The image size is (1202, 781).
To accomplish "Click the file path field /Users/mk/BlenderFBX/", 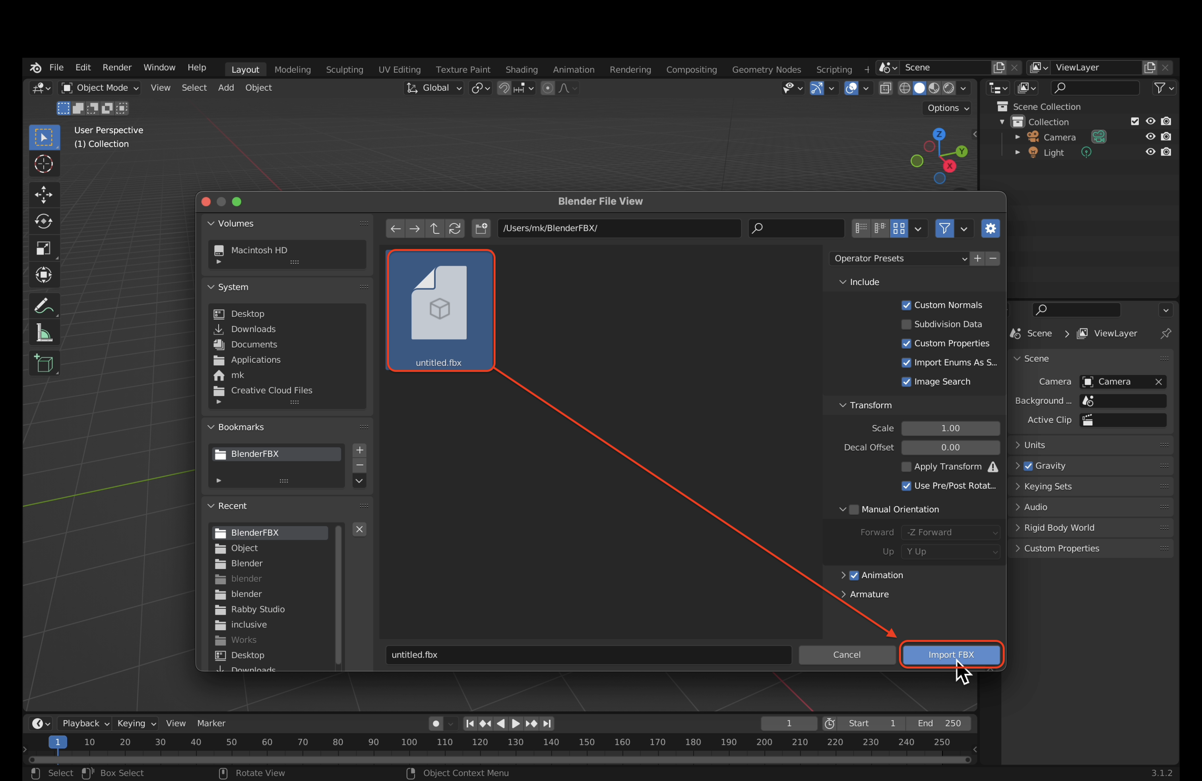I will [x=618, y=228].
